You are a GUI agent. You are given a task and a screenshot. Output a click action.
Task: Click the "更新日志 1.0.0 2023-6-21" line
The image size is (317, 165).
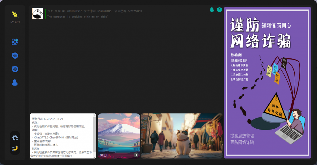(x=48, y=119)
